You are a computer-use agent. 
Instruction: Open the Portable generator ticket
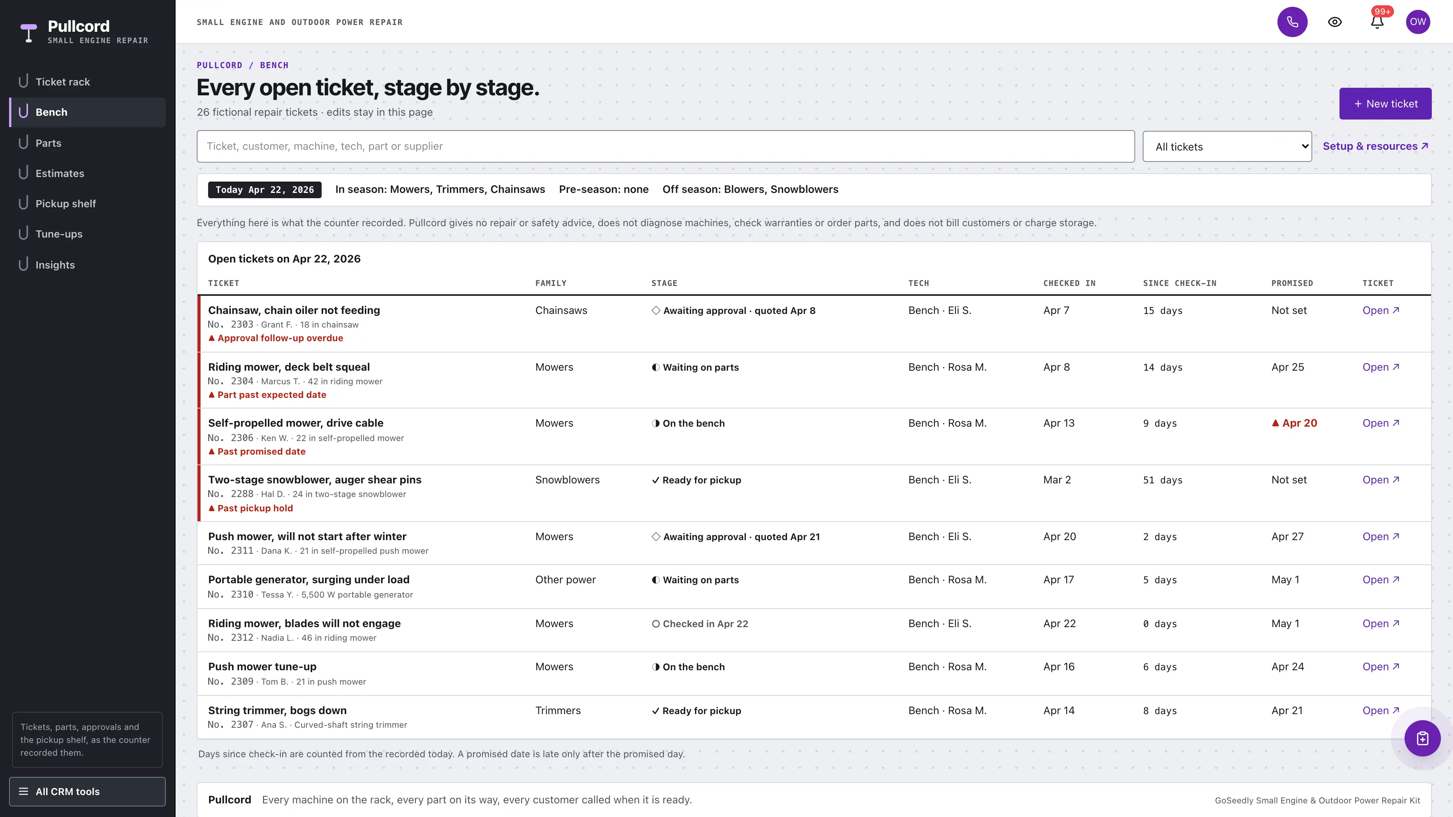1381,579
